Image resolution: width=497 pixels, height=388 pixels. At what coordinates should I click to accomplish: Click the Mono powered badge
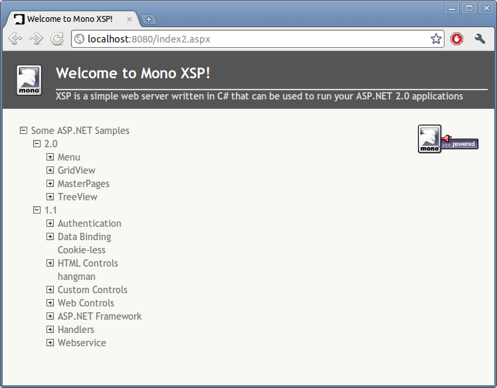pyautogui.click(x=448, y=139)
